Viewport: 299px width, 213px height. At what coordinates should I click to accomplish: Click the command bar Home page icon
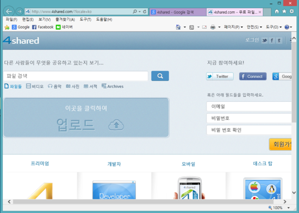click(x=178, y=27)
